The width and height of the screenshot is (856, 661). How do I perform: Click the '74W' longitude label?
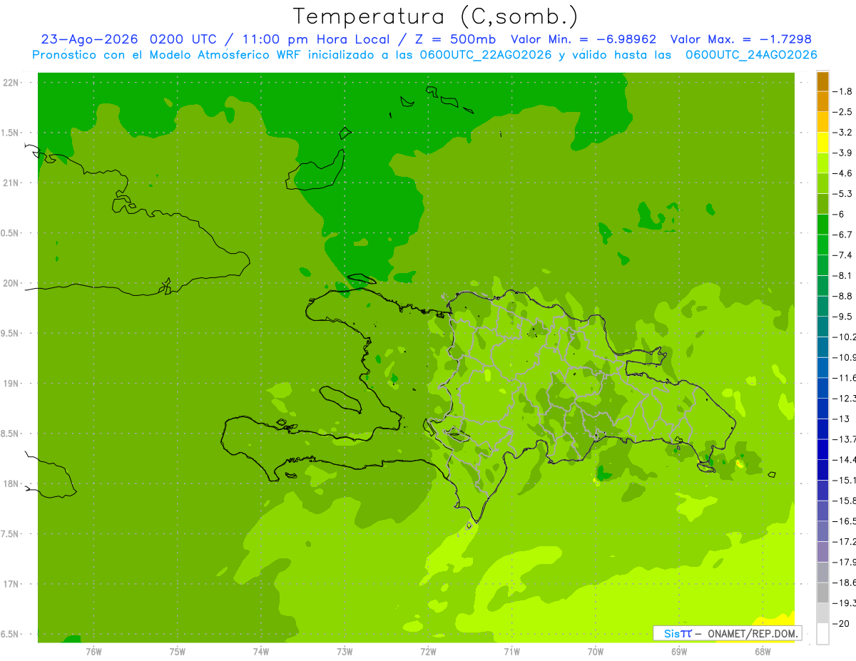click(260, 651)
